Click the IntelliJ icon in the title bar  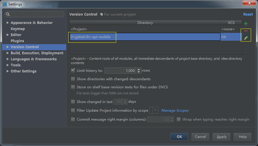click(x=5, y=4)
